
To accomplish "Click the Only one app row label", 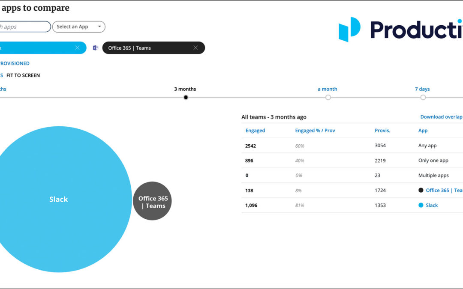I will point(433,161).
